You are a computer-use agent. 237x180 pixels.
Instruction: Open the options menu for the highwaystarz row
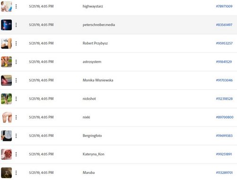pos(16,7)
